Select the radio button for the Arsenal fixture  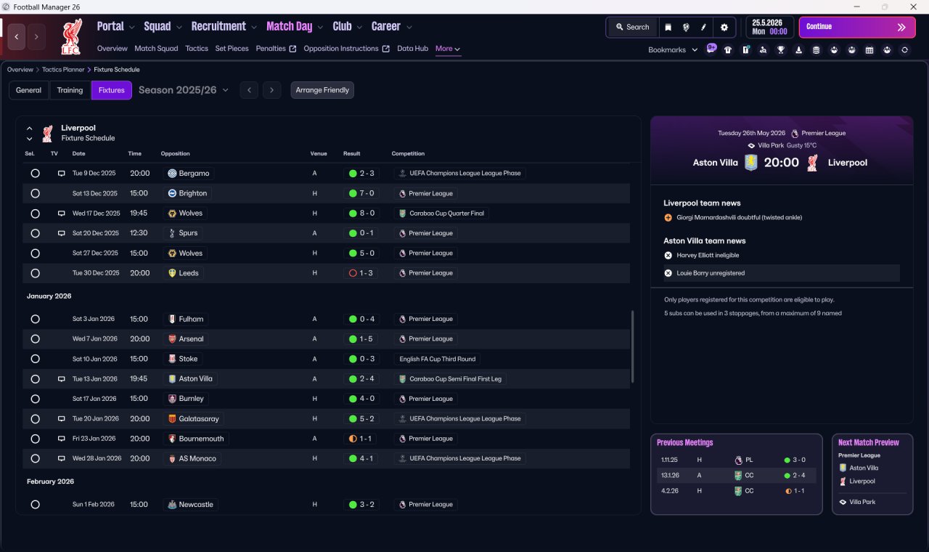click(35, 339)
